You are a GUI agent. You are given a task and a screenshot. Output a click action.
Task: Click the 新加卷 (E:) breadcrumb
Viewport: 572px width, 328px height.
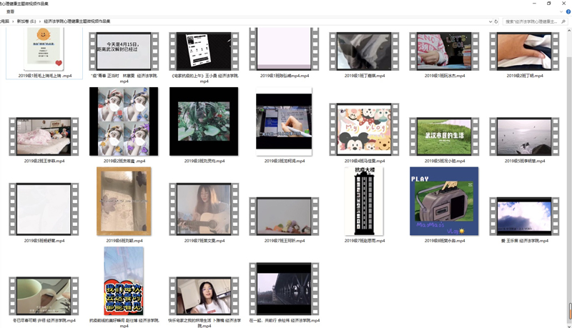[26, 21]
